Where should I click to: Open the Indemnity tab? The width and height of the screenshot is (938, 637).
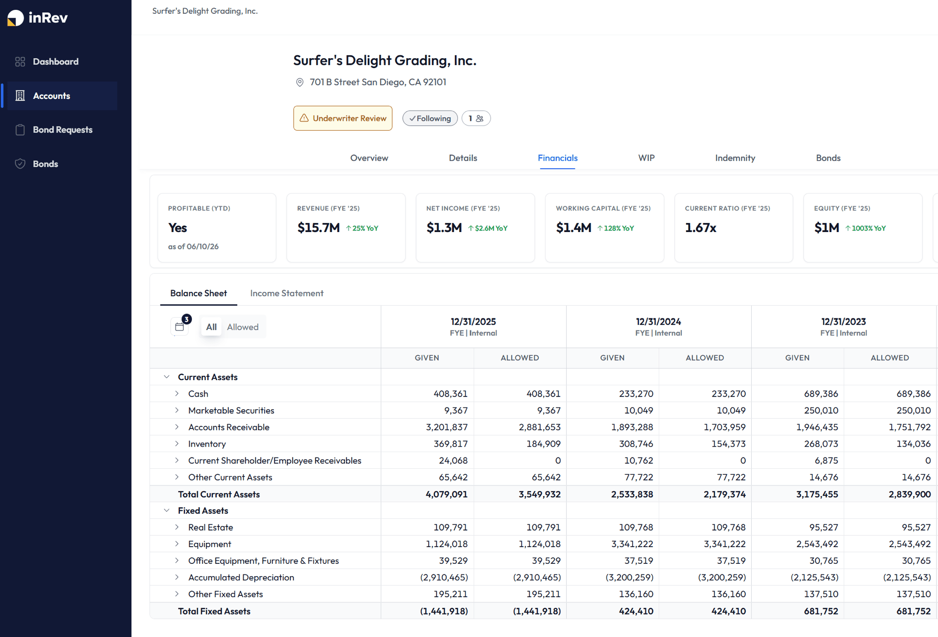coord(735,158)
